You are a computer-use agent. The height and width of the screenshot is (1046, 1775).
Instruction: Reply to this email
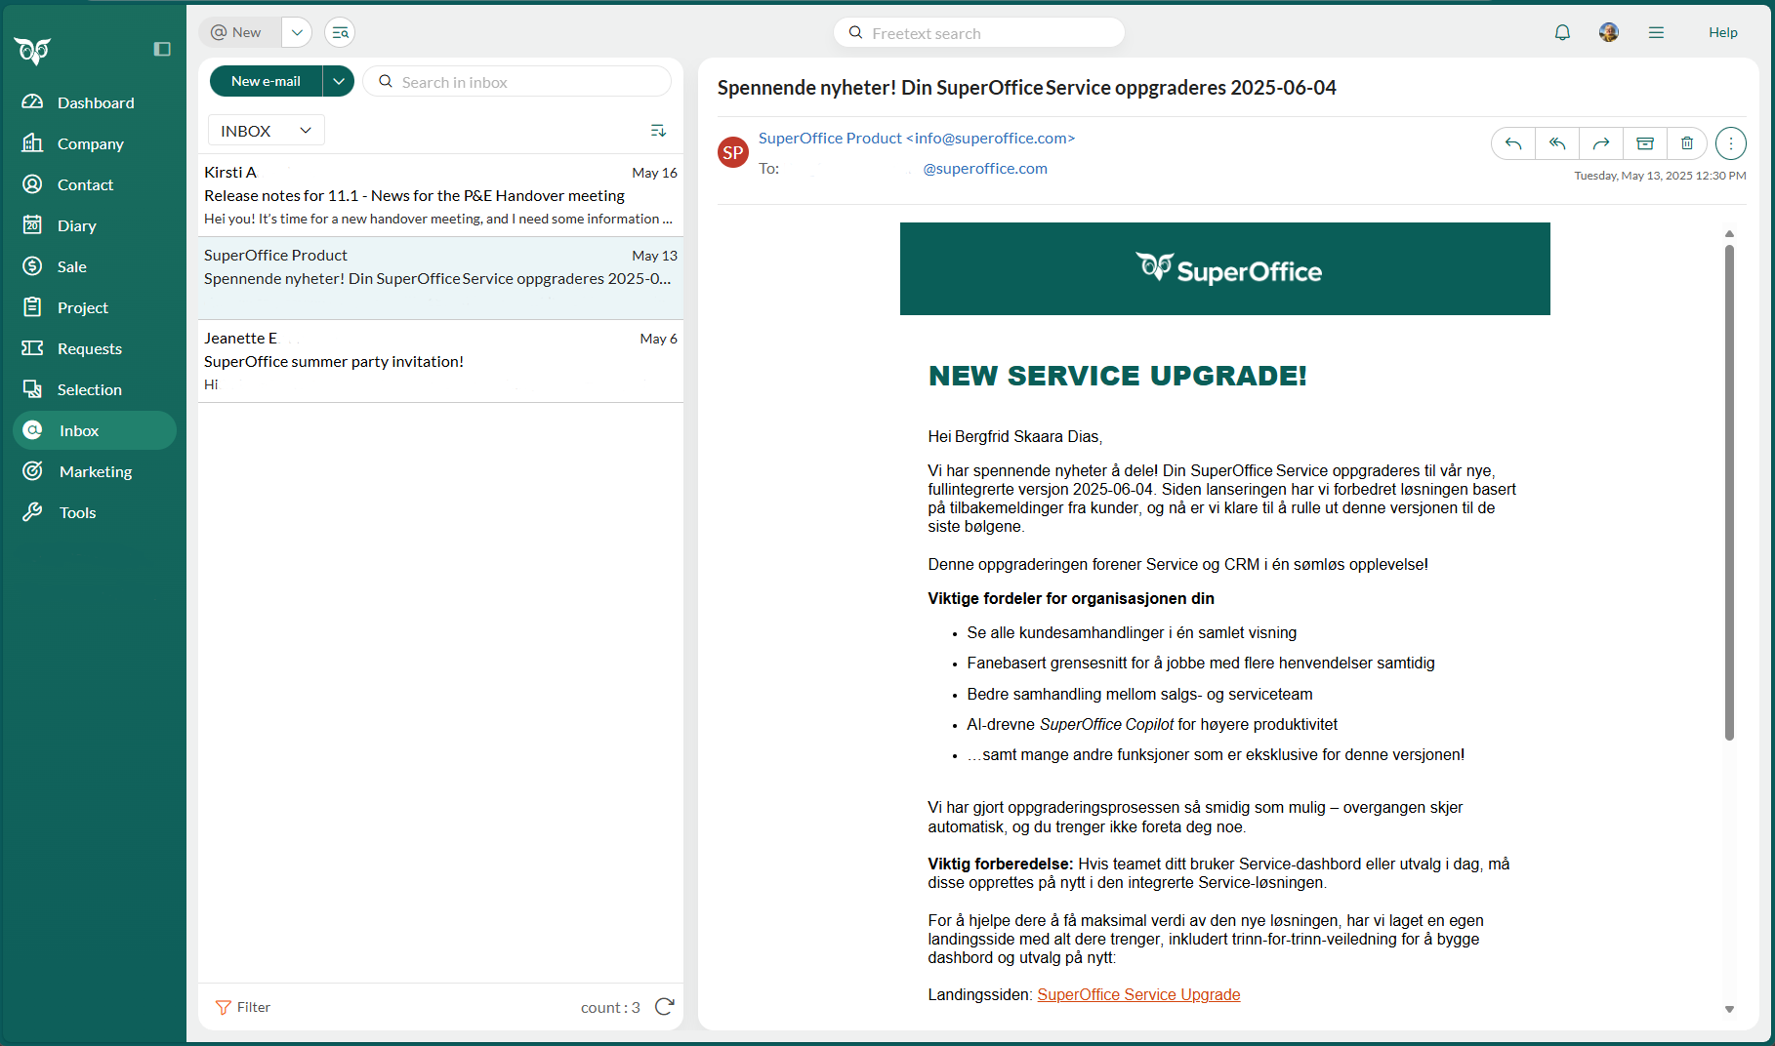[1513, 143]
